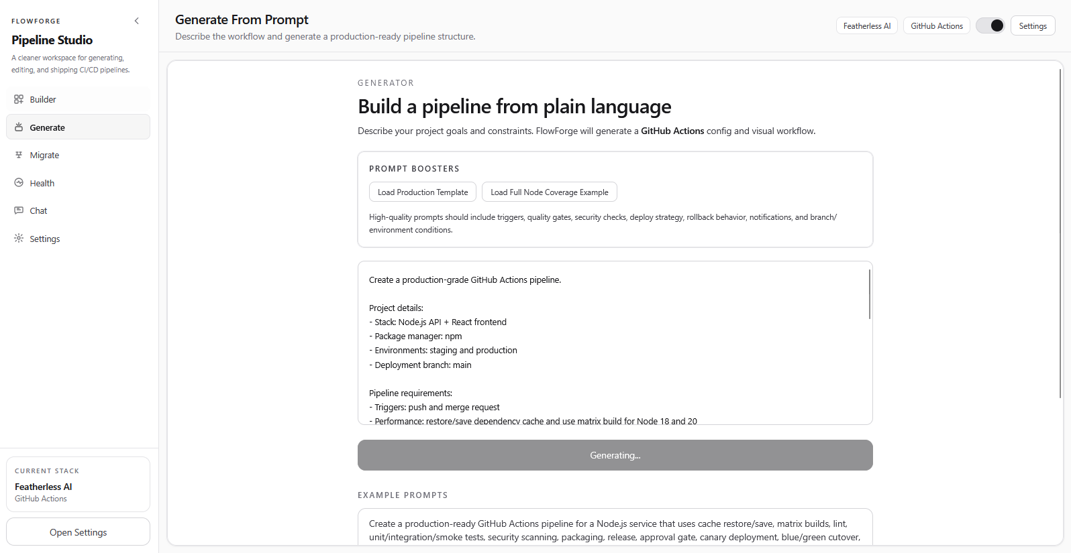The height and width of the screenshot is (553, 1071).
Task: Click the prompt textarea scrollbar
Action: point(869,295)
